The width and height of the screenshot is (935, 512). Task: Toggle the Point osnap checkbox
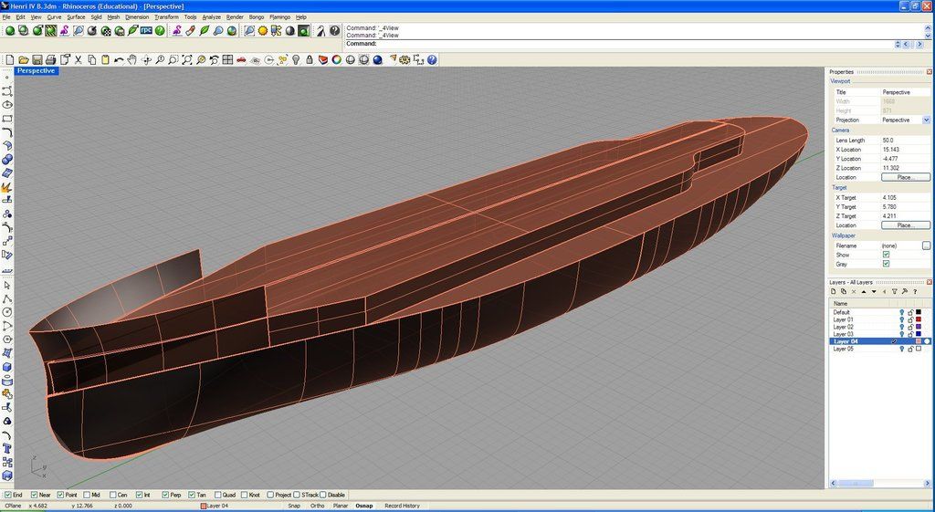[x=60, y=495]
